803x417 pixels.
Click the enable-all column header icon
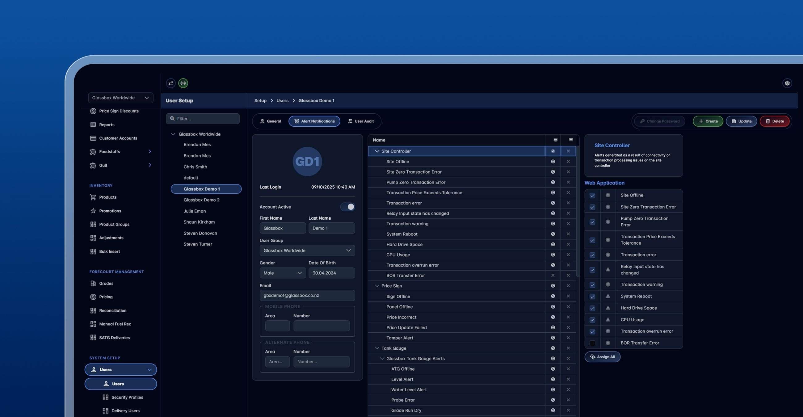pos(555,140)
